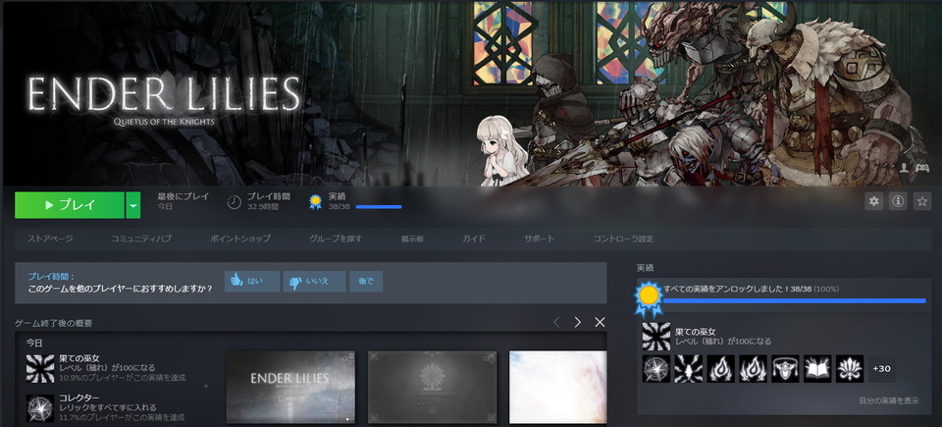Recommend the game with はい button

[252, 282]
